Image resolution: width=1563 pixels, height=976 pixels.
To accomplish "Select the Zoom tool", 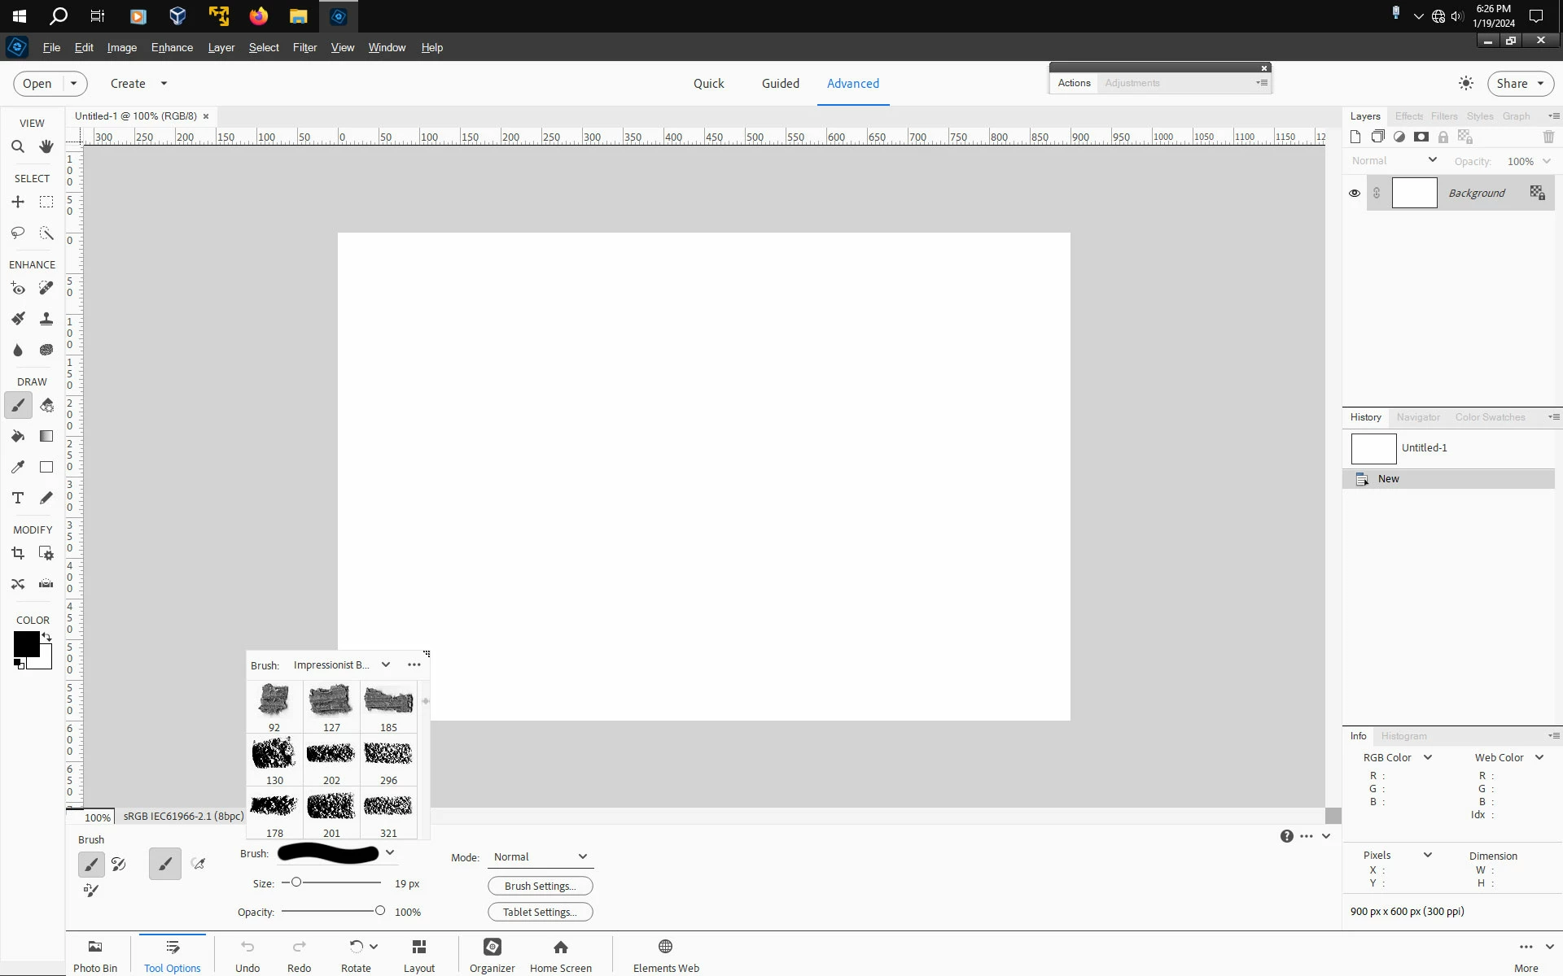I will (x=17, y=147).
